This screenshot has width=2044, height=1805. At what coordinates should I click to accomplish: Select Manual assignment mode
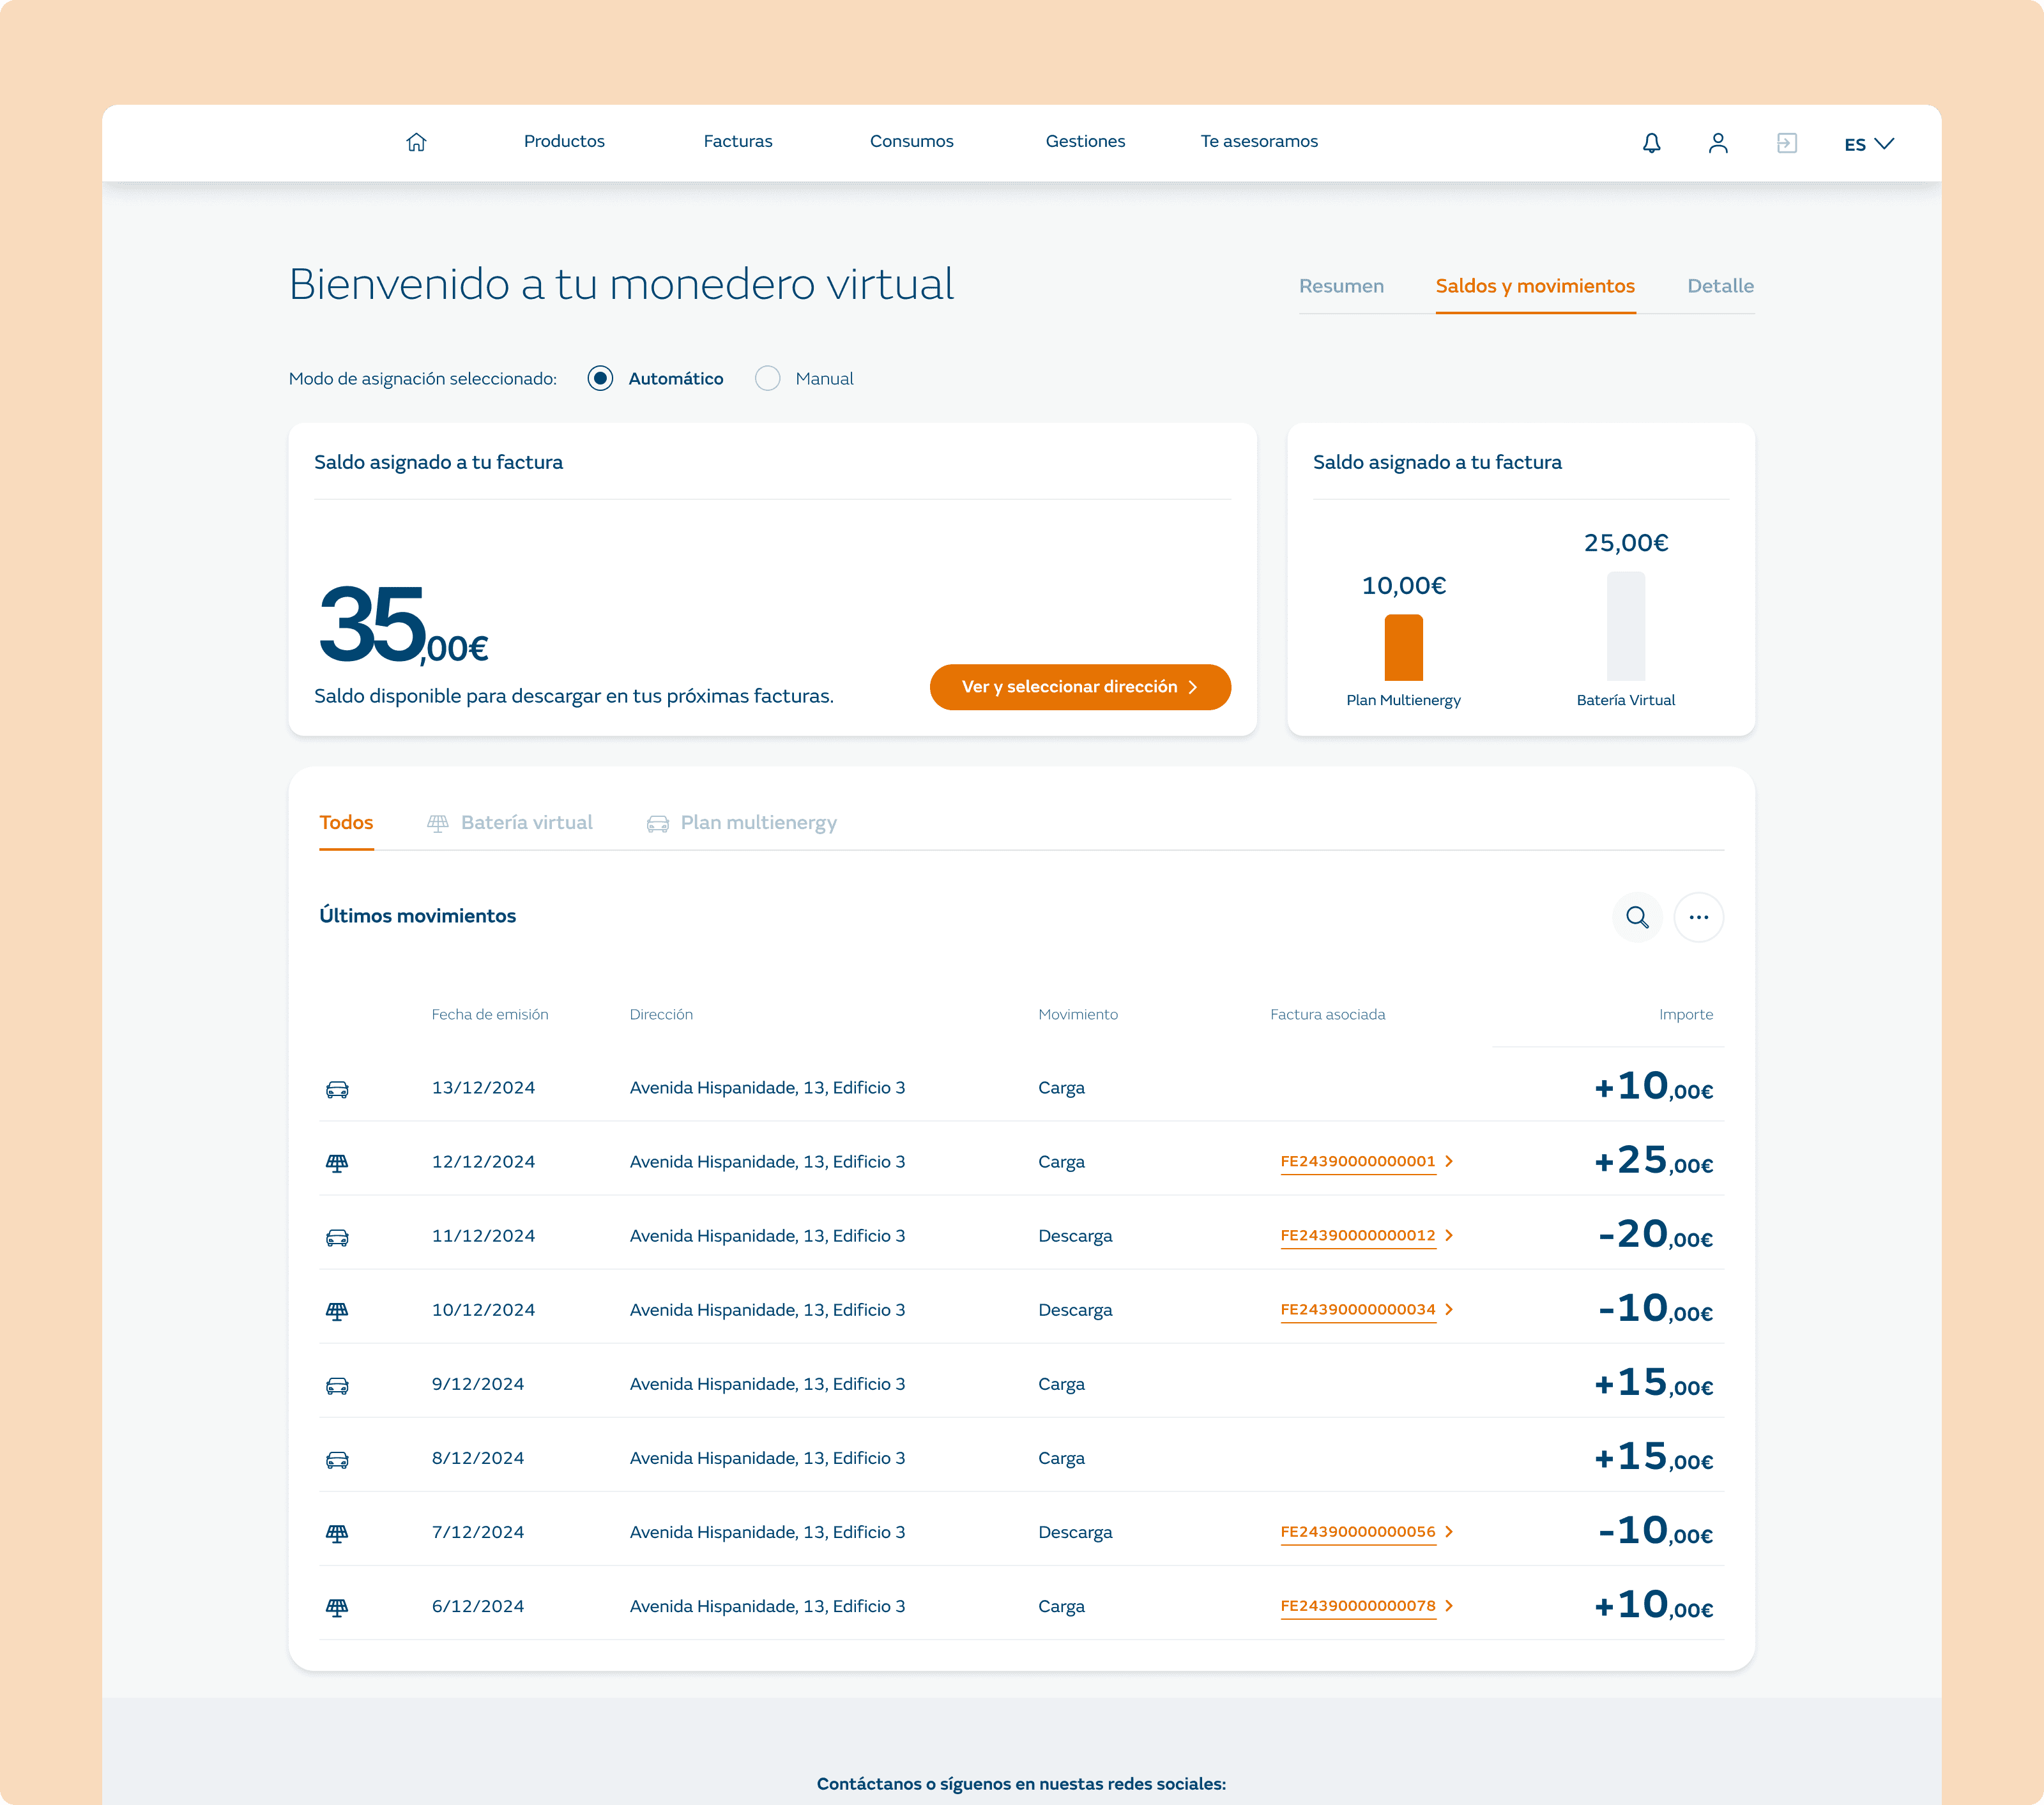767,379
